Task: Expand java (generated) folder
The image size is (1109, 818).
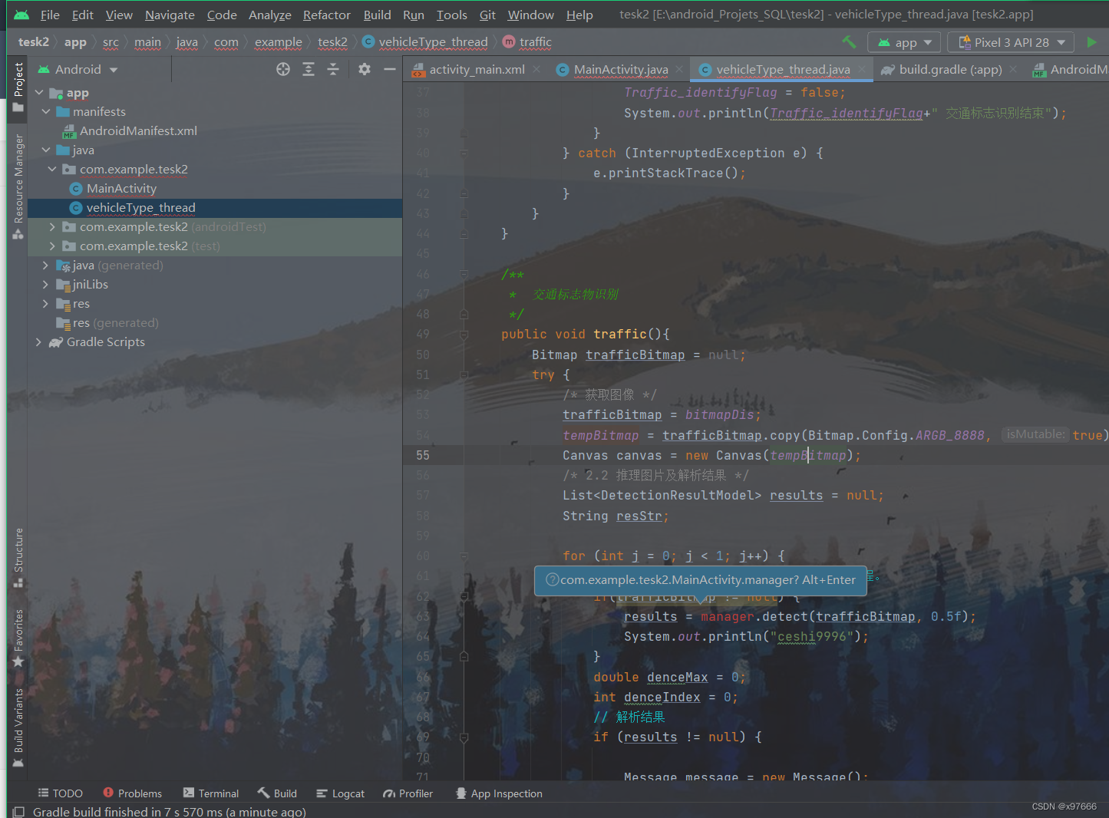Action: click(46, 266)
